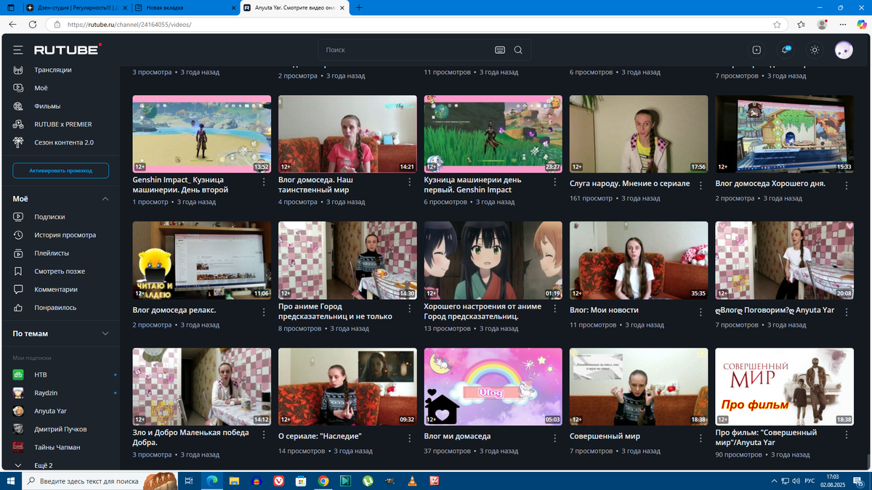
Task: Play Влог ми домаседа rainbow thumbnail
Action: click(x=493, y=387)
